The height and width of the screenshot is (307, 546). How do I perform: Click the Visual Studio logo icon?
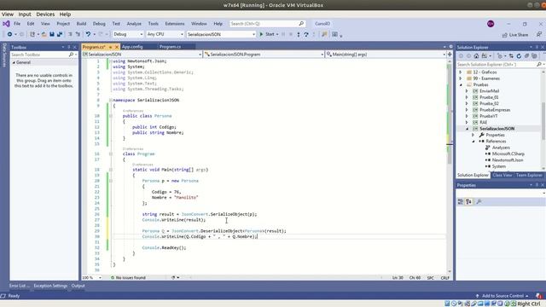6,24
